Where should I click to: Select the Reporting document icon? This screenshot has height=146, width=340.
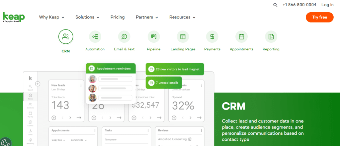click(x=271, y=36)
